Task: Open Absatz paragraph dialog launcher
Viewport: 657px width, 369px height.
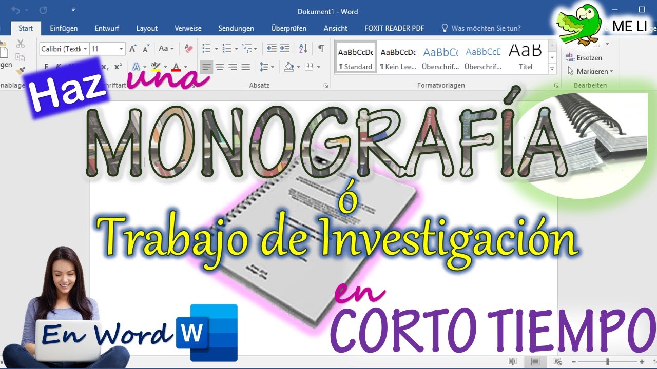Action: [x=326, y=86]
